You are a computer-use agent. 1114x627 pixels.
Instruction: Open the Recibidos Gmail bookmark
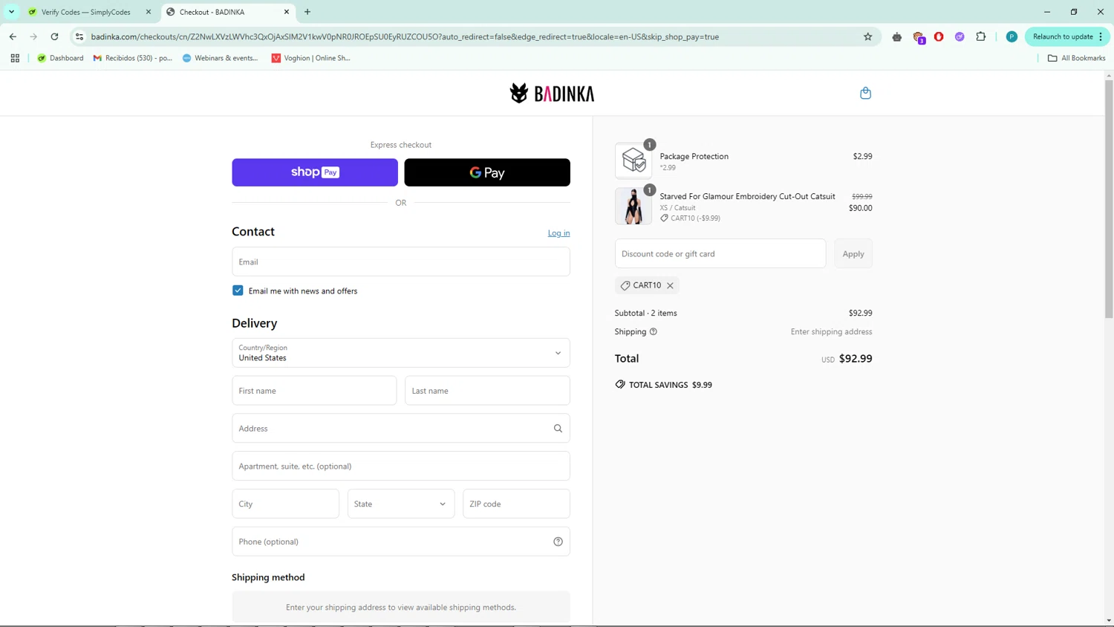click(133, 58)
